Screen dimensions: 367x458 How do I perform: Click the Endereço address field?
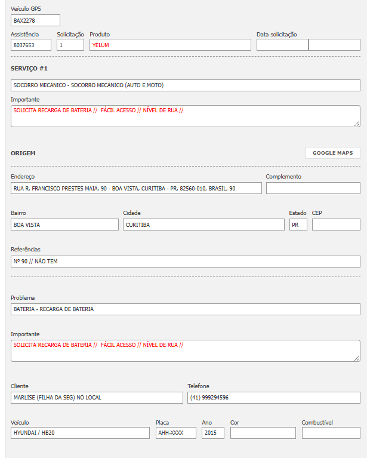(136, 188)
